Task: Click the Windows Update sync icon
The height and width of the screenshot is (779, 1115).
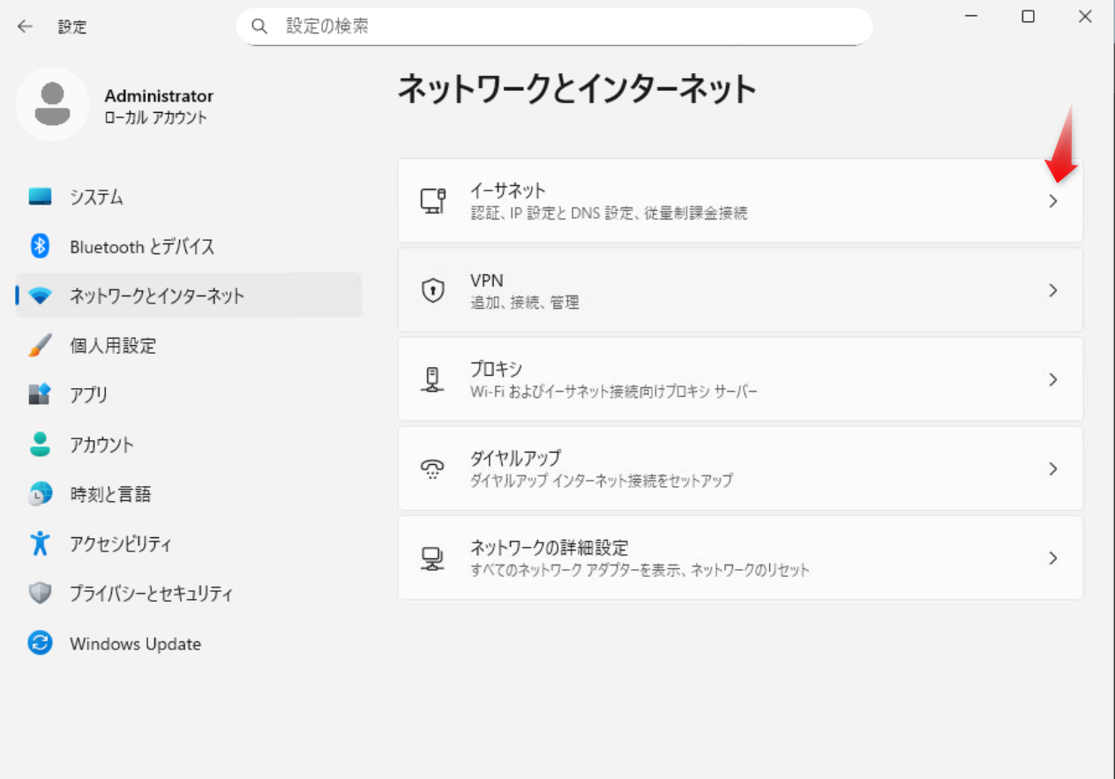Action: pos(40,643)
